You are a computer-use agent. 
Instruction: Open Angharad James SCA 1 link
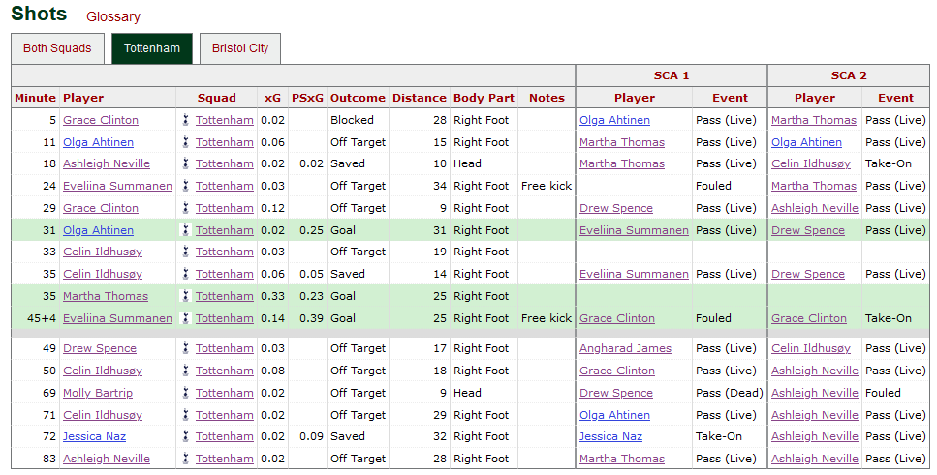[625, 348]
